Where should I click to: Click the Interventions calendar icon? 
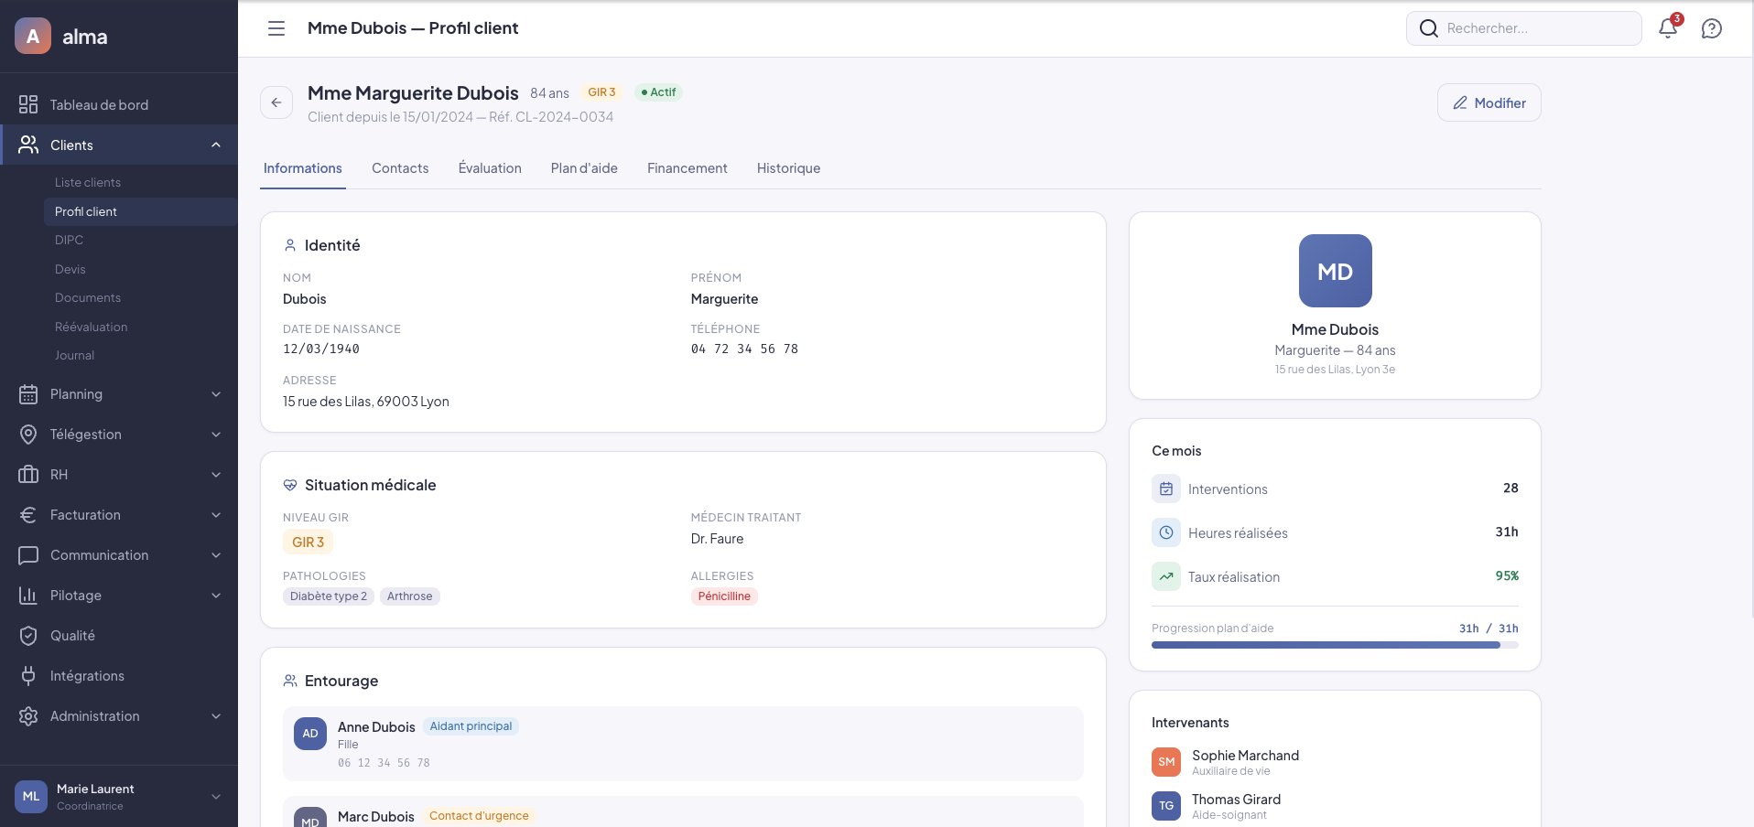click(x=1166, y=489)
